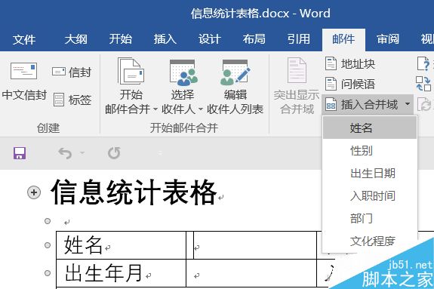Click the outline bullet beside 姓名 row
434x289 pixels.
[48, 245]
